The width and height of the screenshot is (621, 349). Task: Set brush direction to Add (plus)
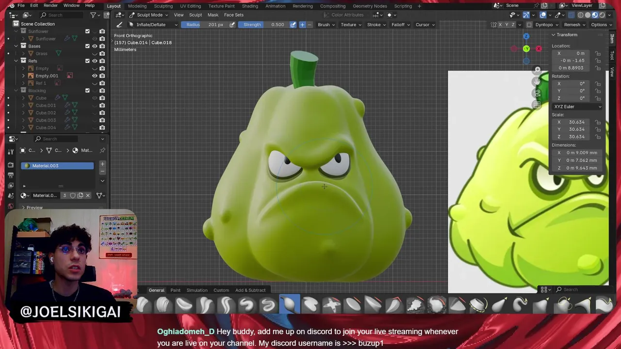(302, 25)
